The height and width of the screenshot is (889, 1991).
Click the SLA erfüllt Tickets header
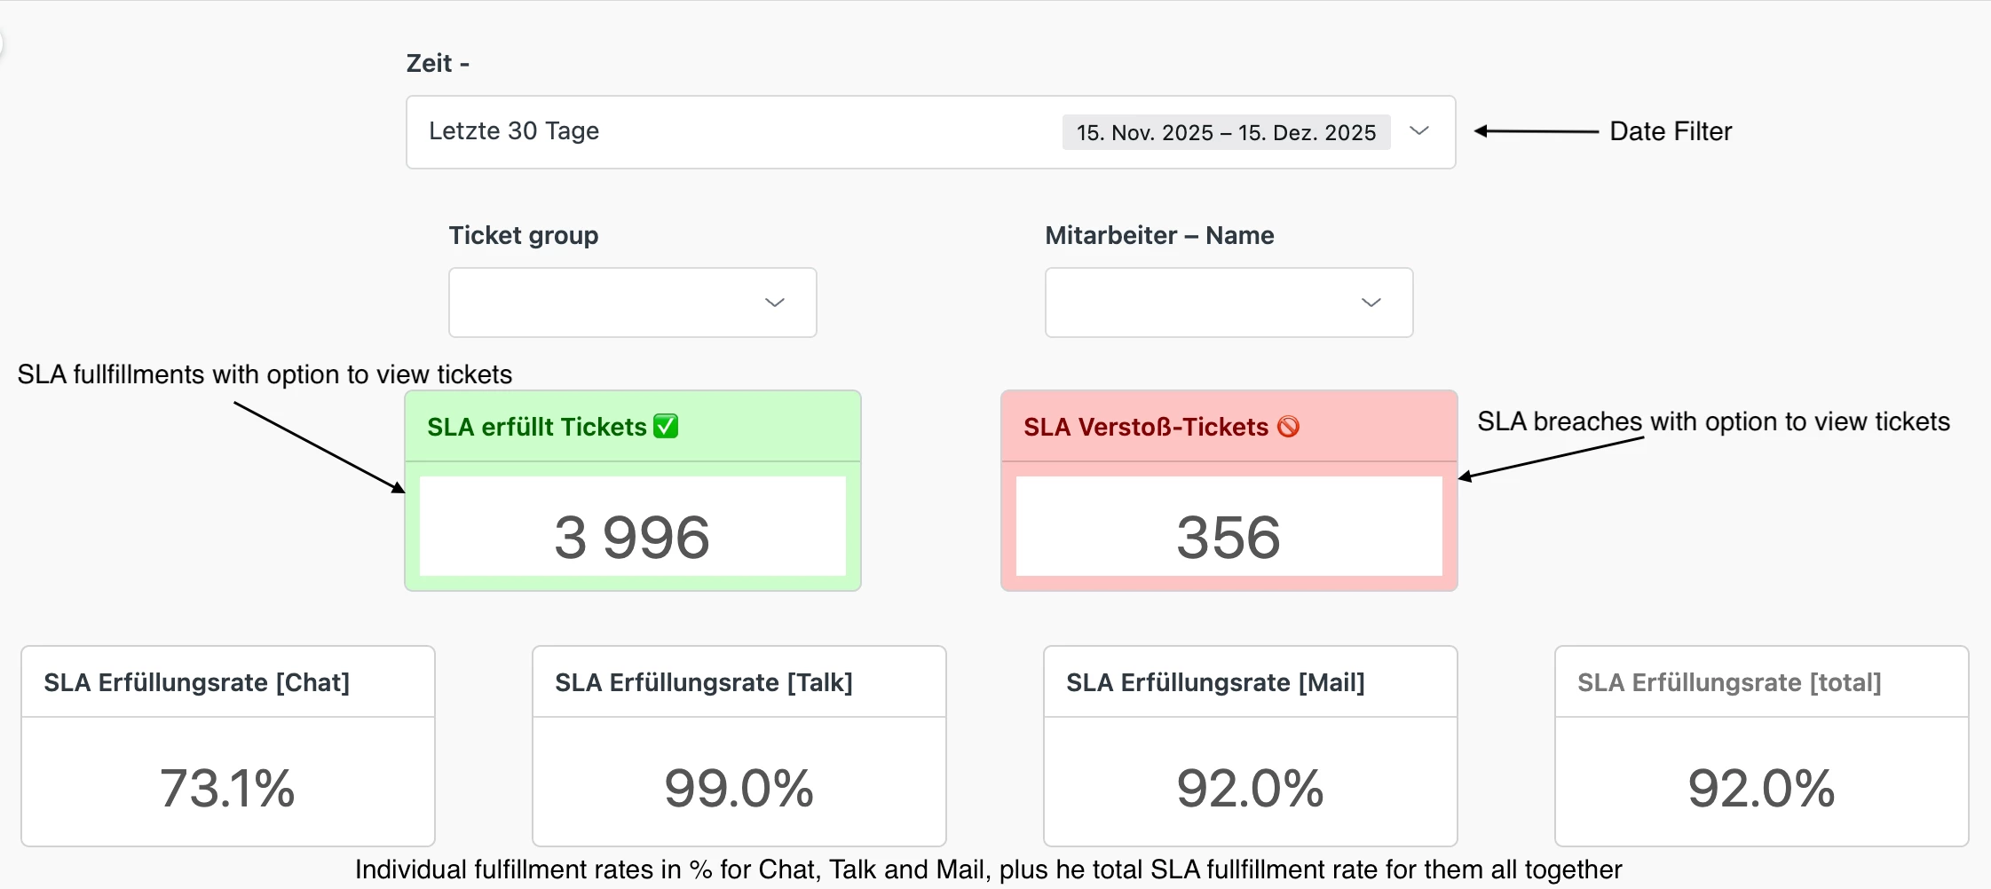(x=536, y=427)
